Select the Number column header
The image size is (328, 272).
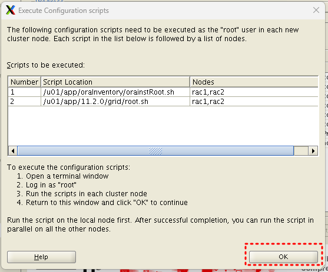coord(25,82)
